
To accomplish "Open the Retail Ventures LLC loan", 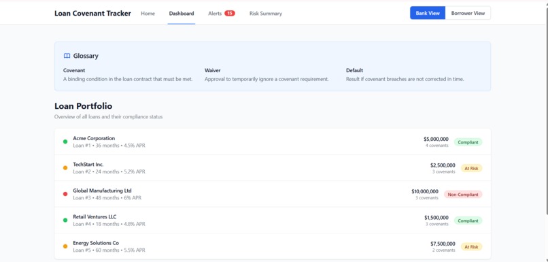I will (273, 220).
